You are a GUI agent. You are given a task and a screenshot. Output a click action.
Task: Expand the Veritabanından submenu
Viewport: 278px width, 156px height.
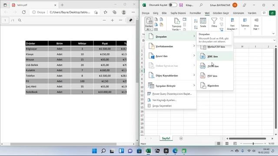pyautogui.click(x=171, y=46)
